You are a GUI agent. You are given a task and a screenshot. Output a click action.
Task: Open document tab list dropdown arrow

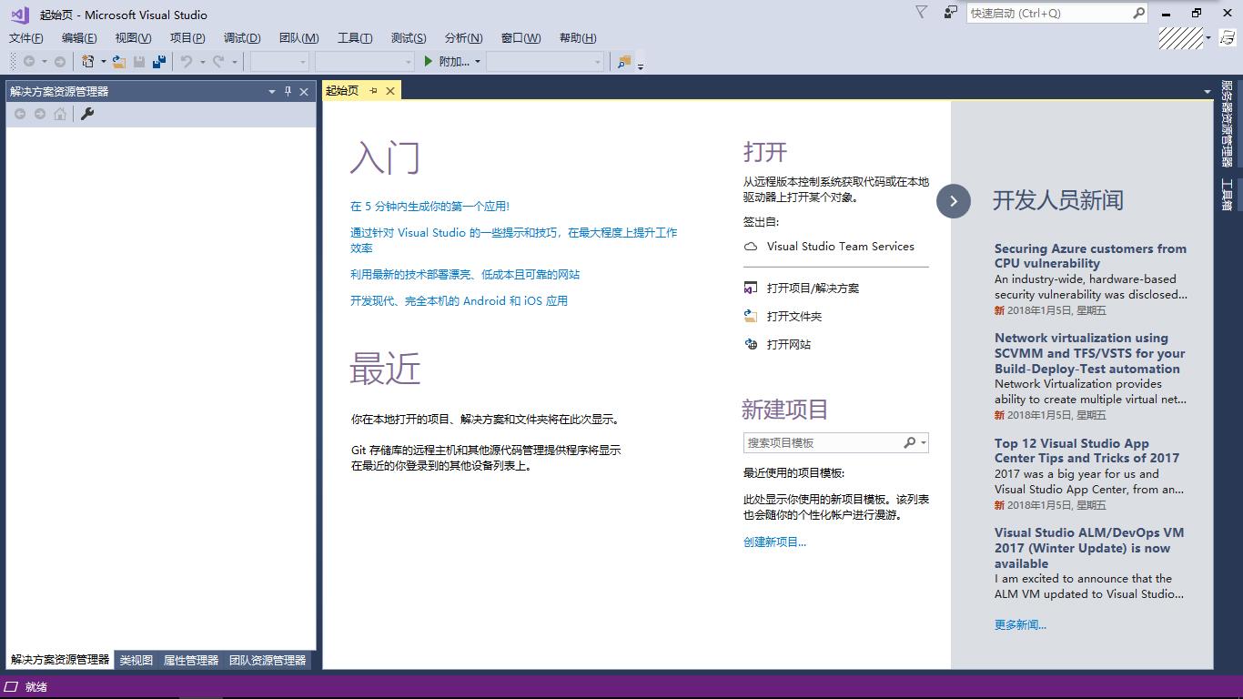(1208, 91)
